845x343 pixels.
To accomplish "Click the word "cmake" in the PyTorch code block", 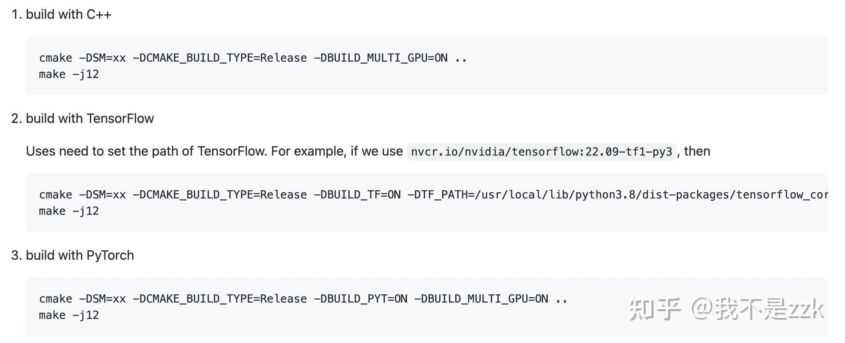I will (56, 299).
